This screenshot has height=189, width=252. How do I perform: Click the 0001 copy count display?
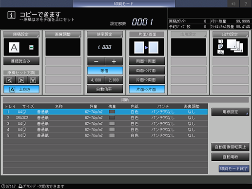(143, 22)
